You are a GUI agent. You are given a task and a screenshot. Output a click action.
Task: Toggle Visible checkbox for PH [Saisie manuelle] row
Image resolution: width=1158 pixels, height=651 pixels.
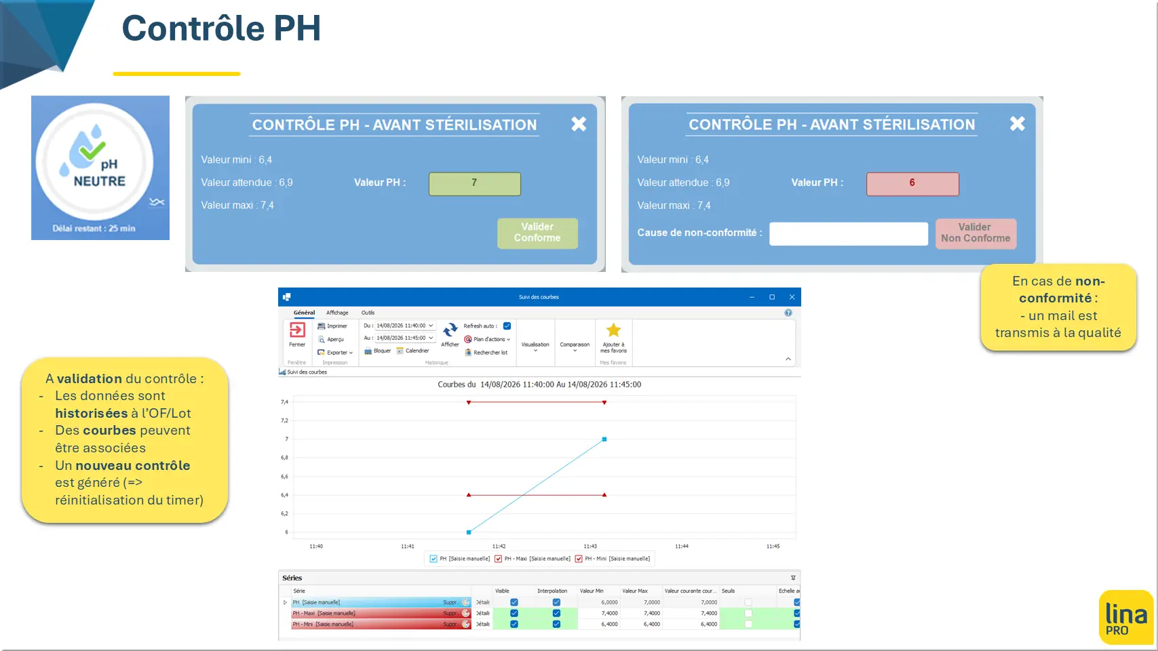(514, 602)
